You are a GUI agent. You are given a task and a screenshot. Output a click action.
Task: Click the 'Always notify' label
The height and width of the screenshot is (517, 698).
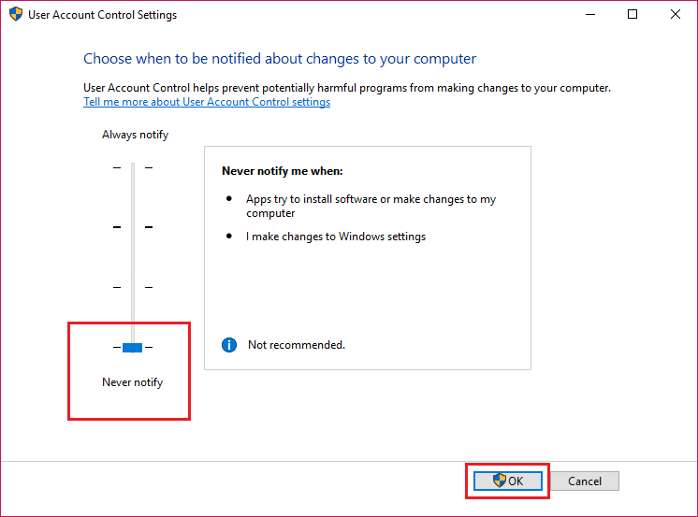point(135,135)
